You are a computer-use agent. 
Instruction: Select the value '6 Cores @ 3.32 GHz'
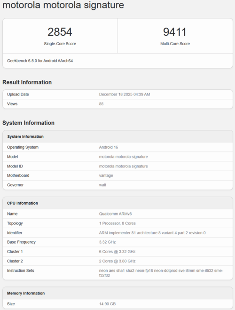coord(117,252)
